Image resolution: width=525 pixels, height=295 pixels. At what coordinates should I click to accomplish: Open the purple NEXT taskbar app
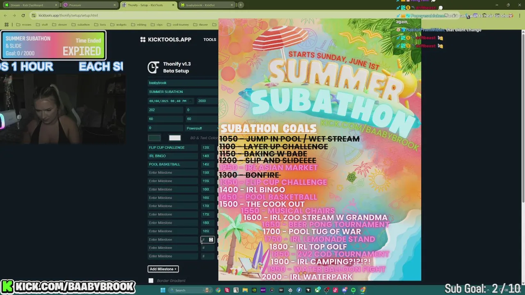click(x=263, y=290)
